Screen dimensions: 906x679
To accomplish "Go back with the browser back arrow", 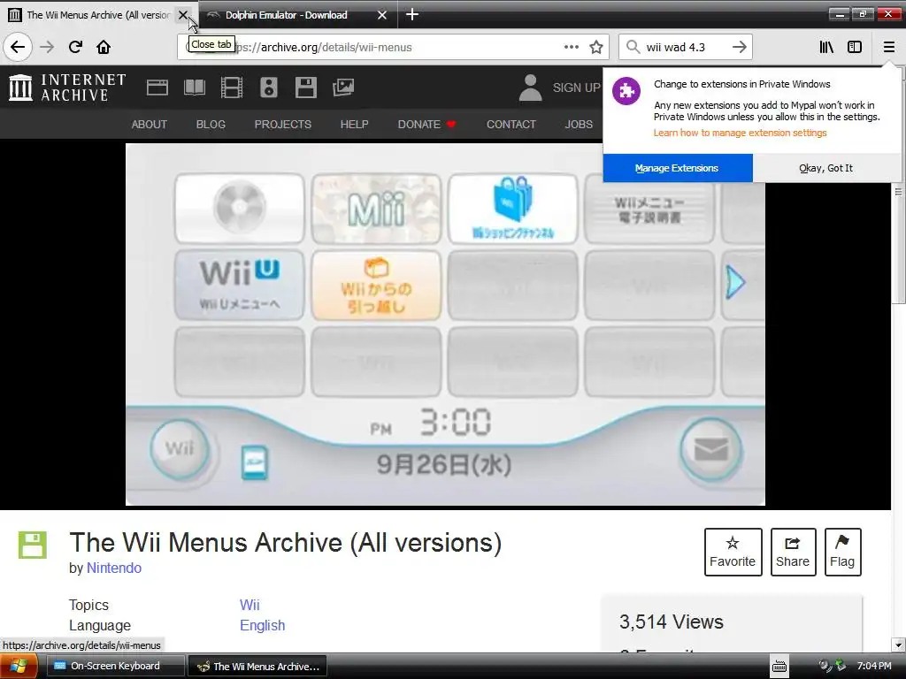I will coord(18,47).
